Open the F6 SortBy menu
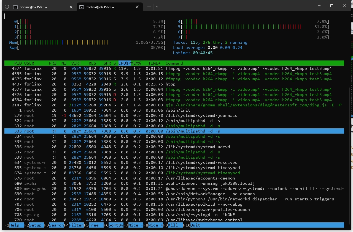Screen dimensions: 353x232 116,225
